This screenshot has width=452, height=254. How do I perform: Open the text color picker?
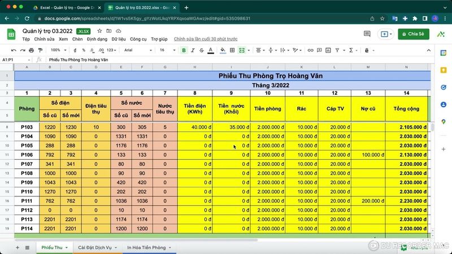pyautogui.click(x=211, y=50)
